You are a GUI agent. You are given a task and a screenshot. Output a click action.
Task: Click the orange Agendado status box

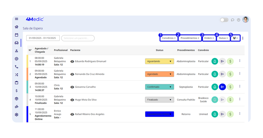(159, 74)
